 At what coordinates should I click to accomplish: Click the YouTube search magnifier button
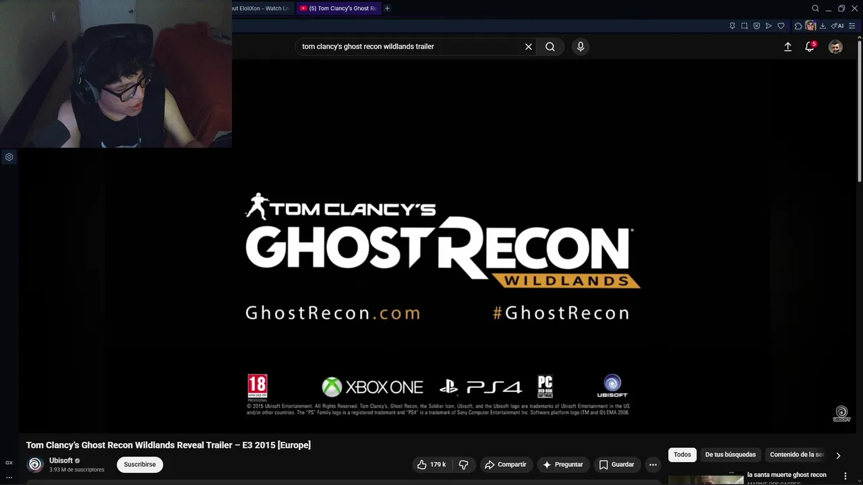550,46
